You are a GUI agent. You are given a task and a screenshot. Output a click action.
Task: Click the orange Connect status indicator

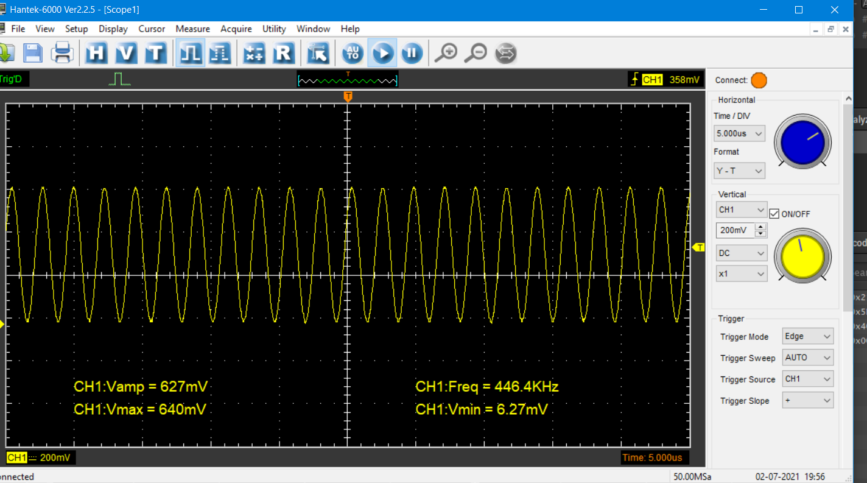coord(759,80)
